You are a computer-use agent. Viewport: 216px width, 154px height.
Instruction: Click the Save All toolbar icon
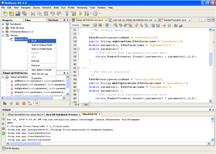pos(24,14)
